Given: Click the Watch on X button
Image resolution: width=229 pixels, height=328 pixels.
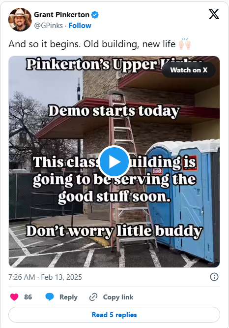Looking at the screenshot, I should coord(189,70).
